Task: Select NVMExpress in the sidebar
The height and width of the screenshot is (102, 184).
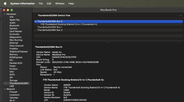Action: 16,57
